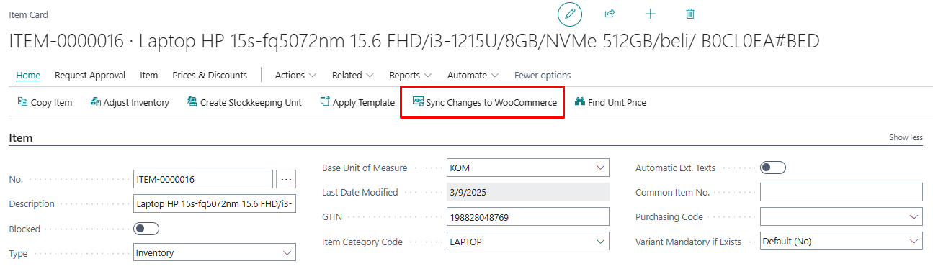Open Request Approval tab

pos(90,76)
